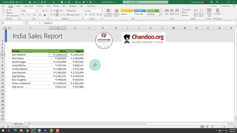Decrease font size with the small A icon
This screenshot has width=237, height=133.
point(47,11)
